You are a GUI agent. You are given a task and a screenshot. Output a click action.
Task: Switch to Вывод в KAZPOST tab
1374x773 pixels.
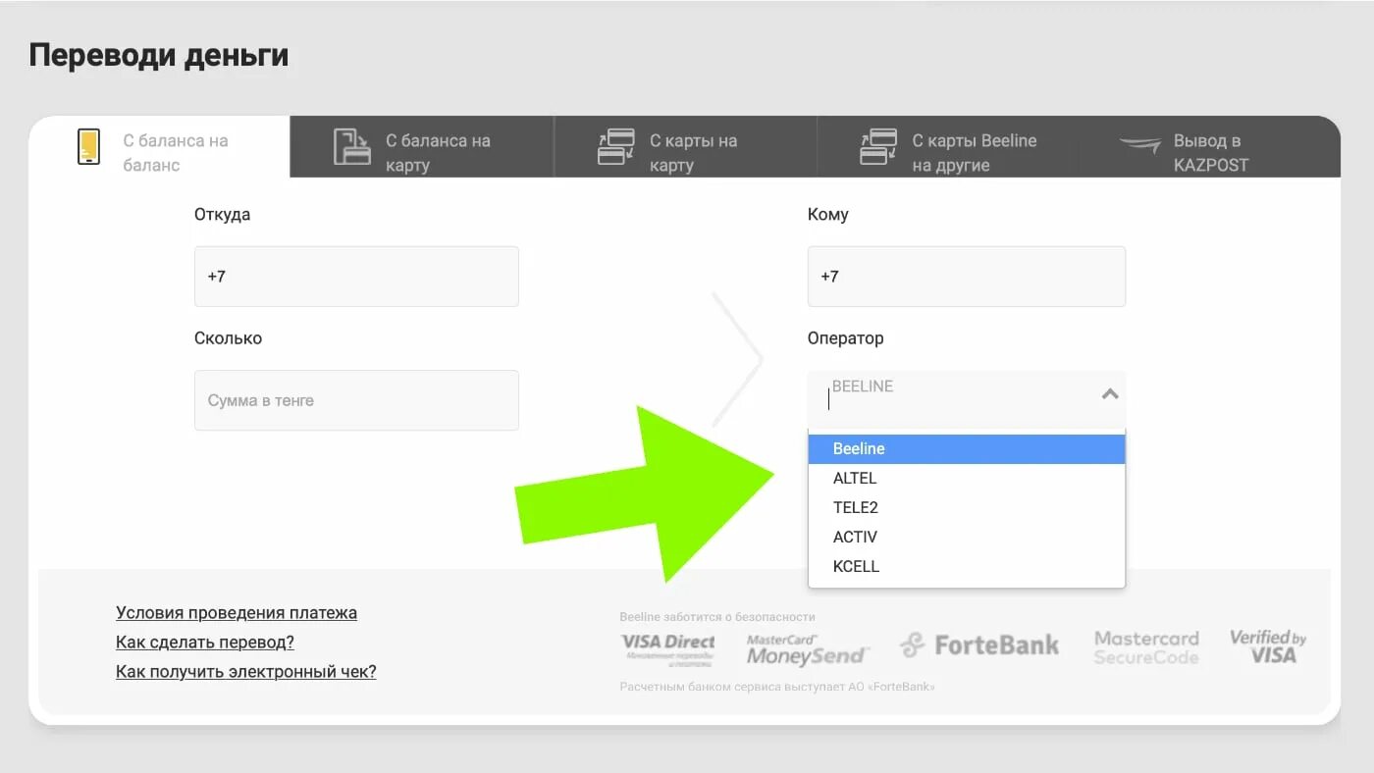1210,147
